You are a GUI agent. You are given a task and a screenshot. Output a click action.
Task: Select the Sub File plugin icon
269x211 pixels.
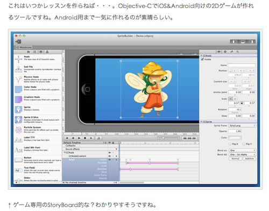(18, 69)
